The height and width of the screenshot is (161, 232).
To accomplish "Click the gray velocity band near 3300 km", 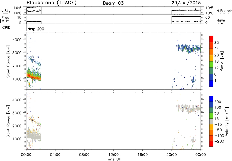I will [x=189, y=109].
